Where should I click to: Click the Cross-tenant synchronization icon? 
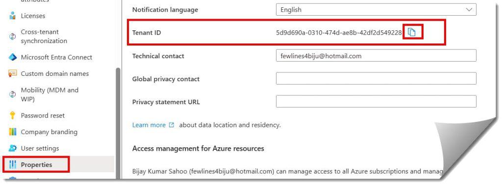pyautogui.click(x=12, y=36)
